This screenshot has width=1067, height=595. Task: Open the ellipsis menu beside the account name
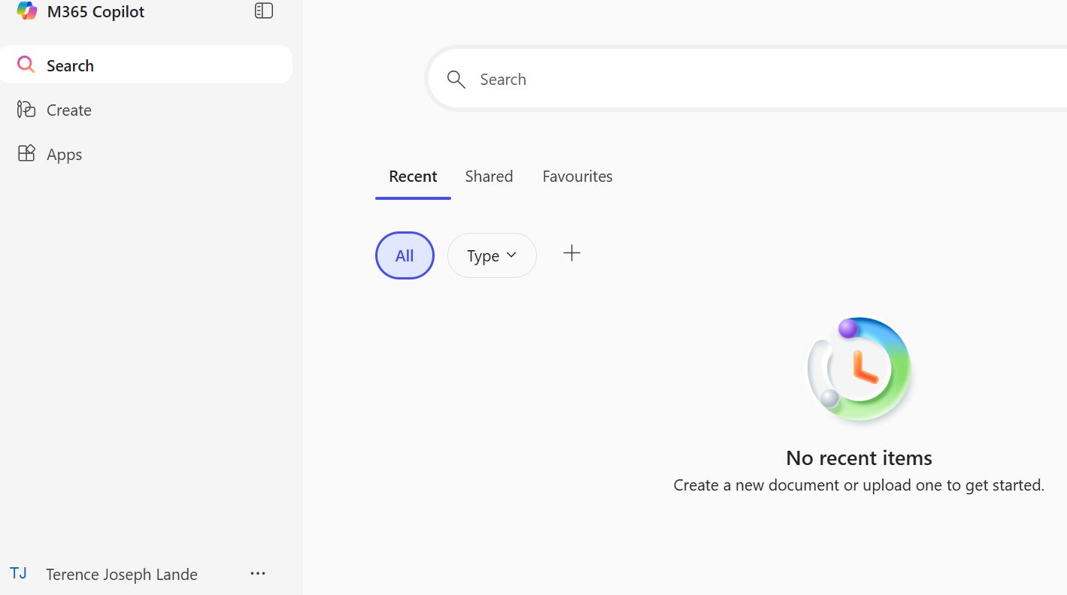coord(258,574)
